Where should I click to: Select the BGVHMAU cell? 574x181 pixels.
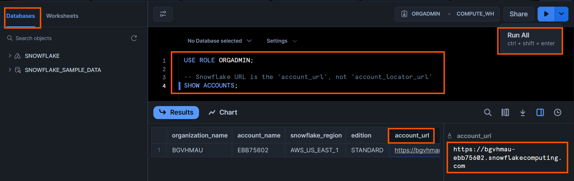199,150
